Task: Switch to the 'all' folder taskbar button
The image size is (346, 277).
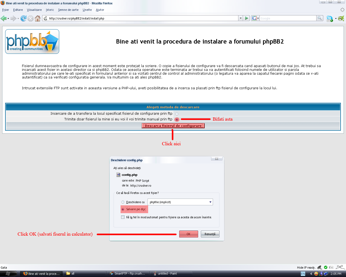Action: point(85,274)
